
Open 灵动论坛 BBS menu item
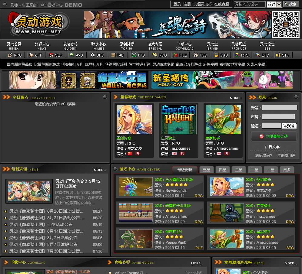tap(267, 46)
